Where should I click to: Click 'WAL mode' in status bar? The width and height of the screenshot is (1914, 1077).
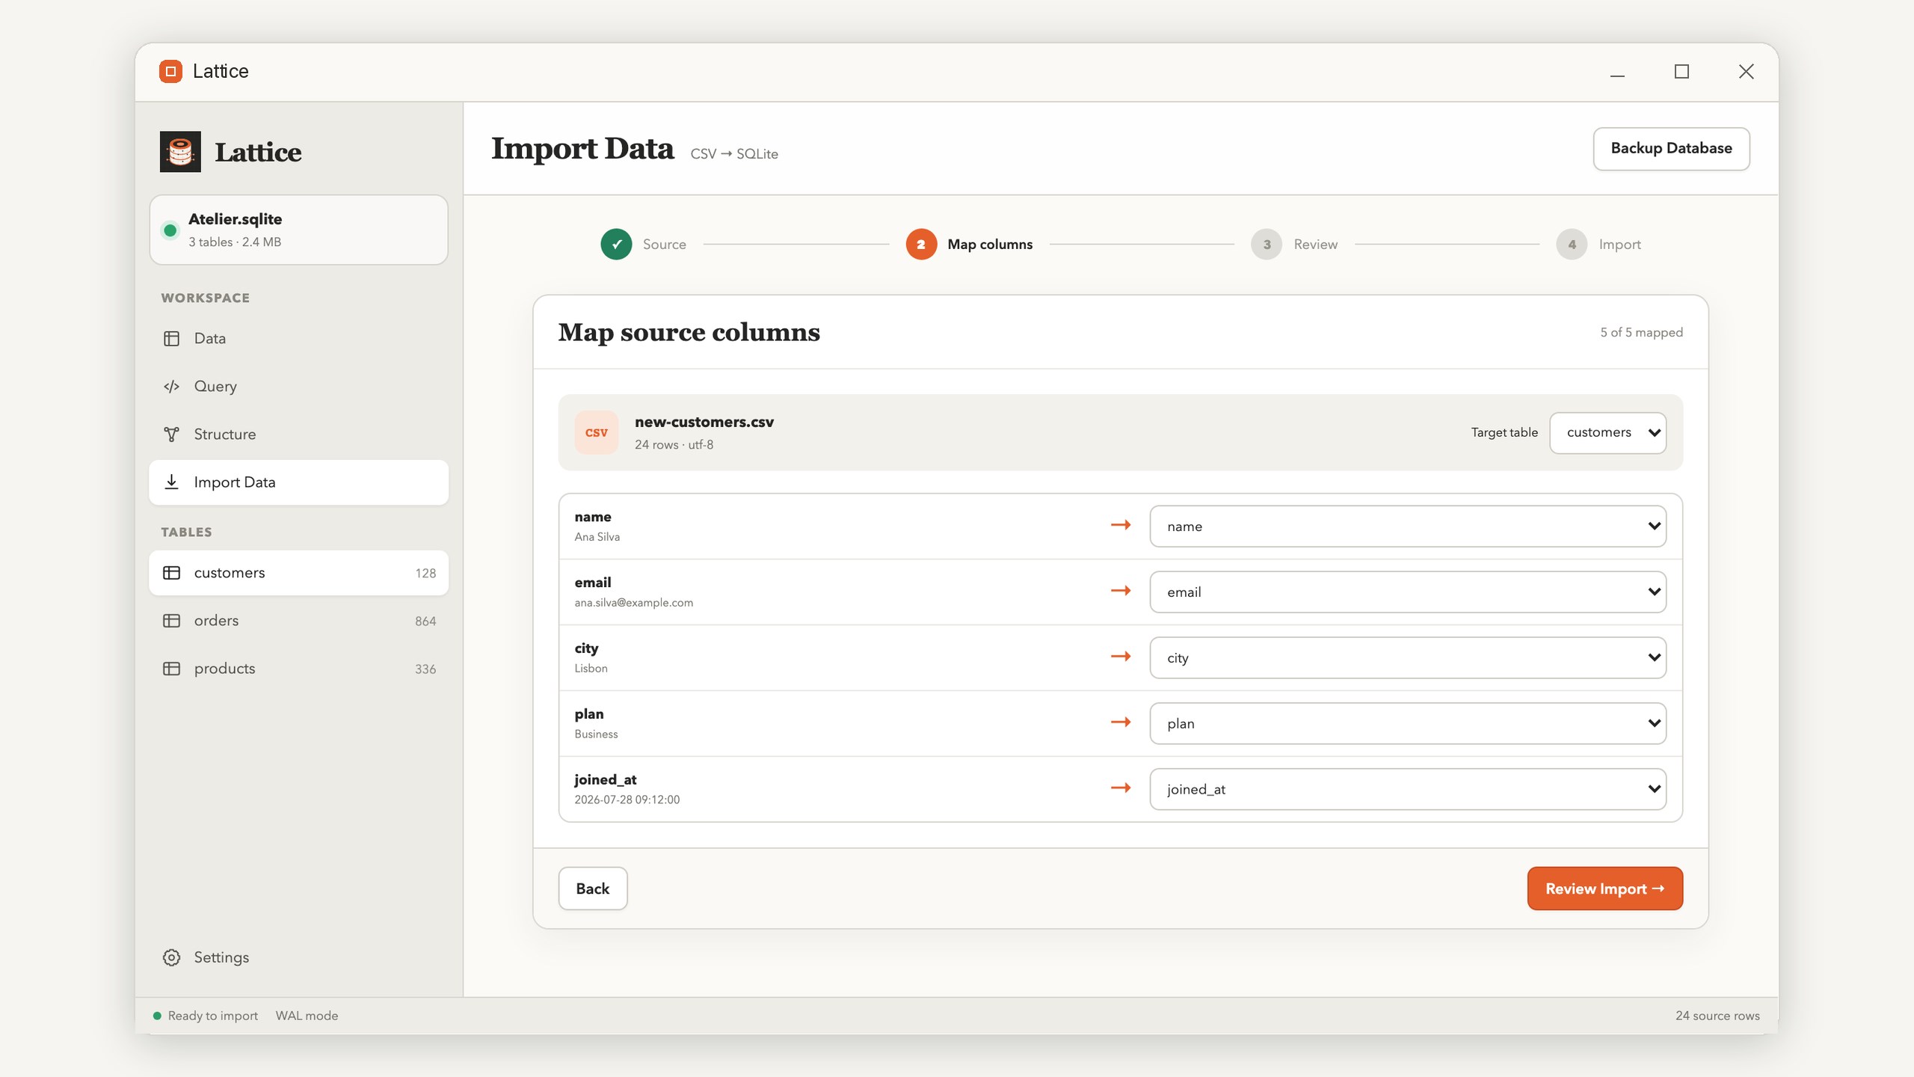coord(307,1016)
